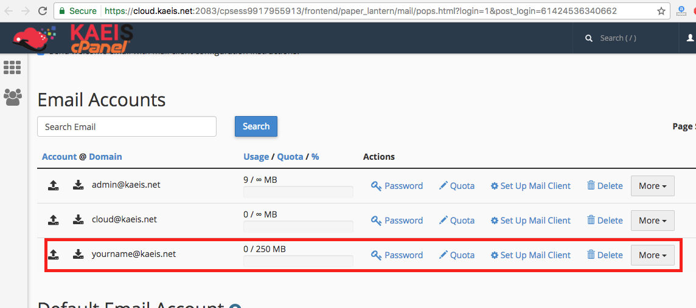Viewport: 696px width, 308px height.
Task: Open the More menu for yourname@kaeis.net
Action: pos(652,255)
